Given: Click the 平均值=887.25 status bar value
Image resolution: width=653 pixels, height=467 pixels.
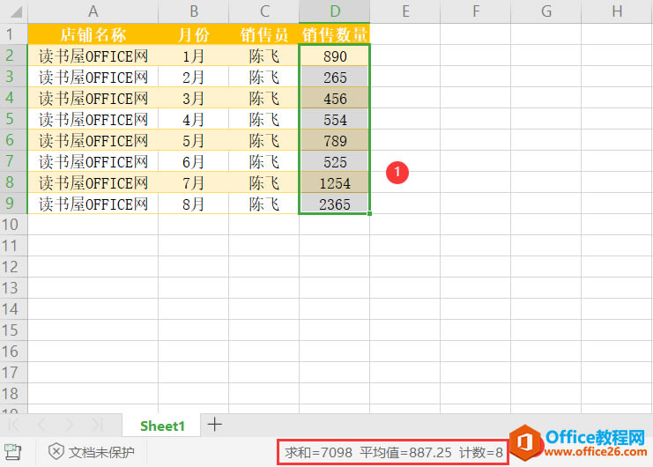Looking at the screenshot, I should pos(405,452).
